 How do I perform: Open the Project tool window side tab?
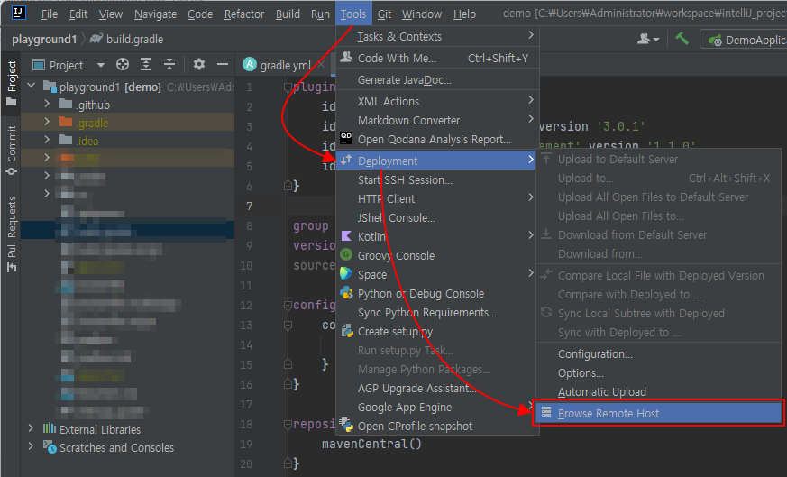coord(11,83)
